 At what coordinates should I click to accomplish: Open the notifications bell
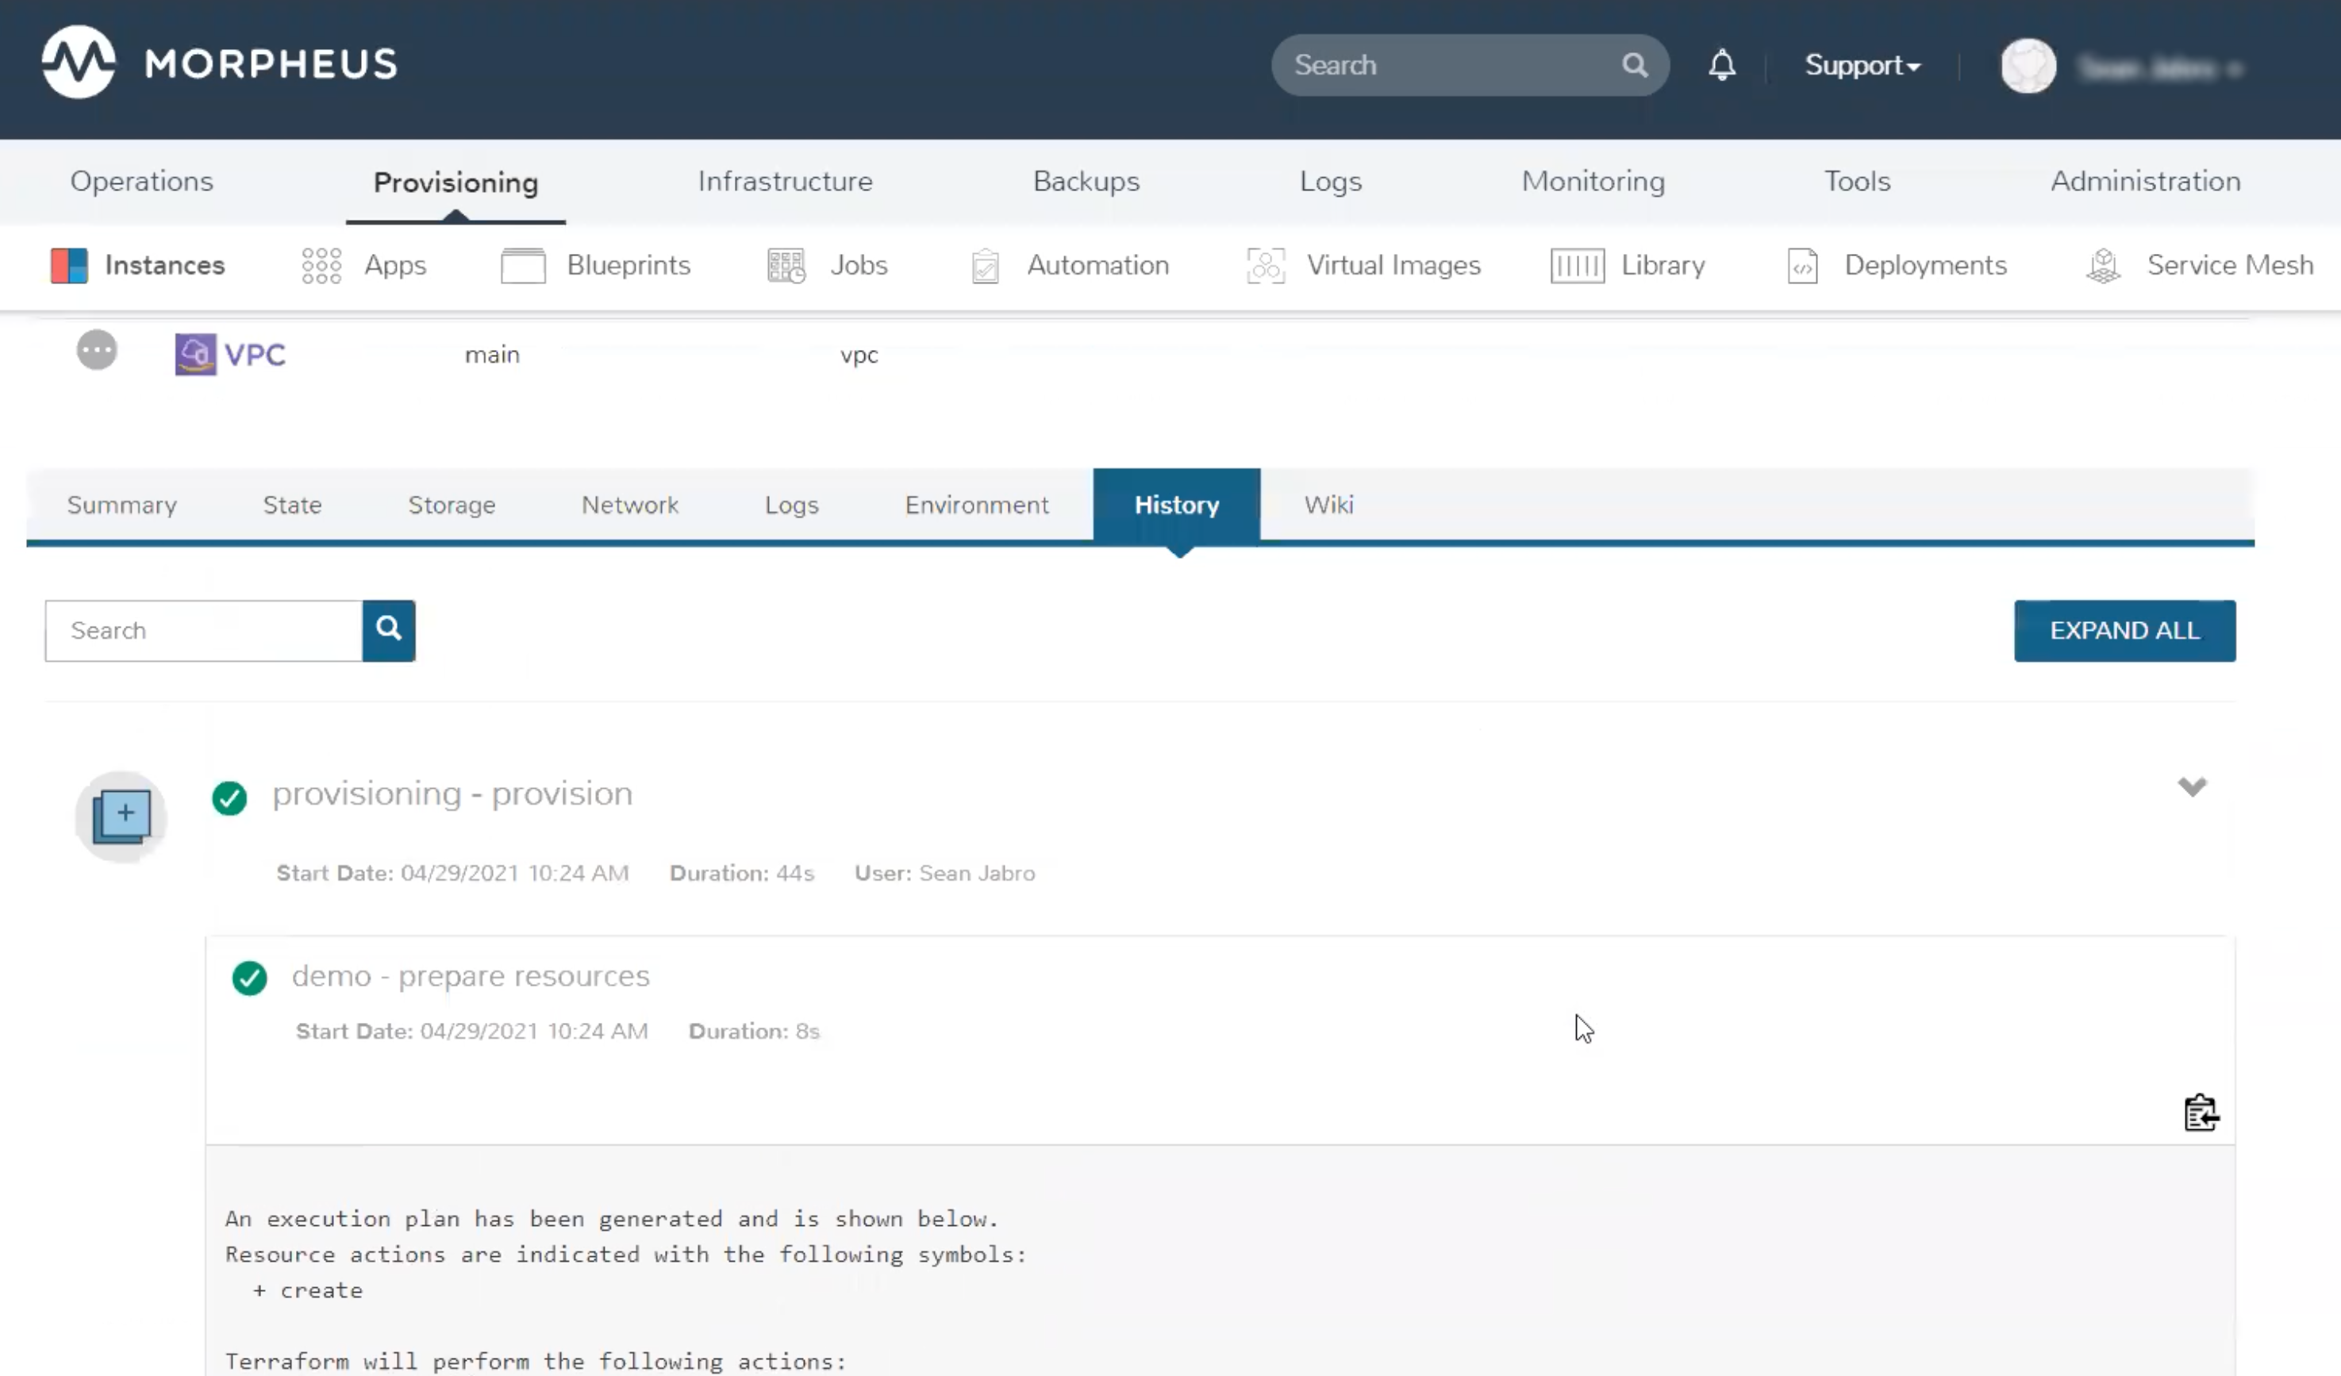coord(1721,65)
